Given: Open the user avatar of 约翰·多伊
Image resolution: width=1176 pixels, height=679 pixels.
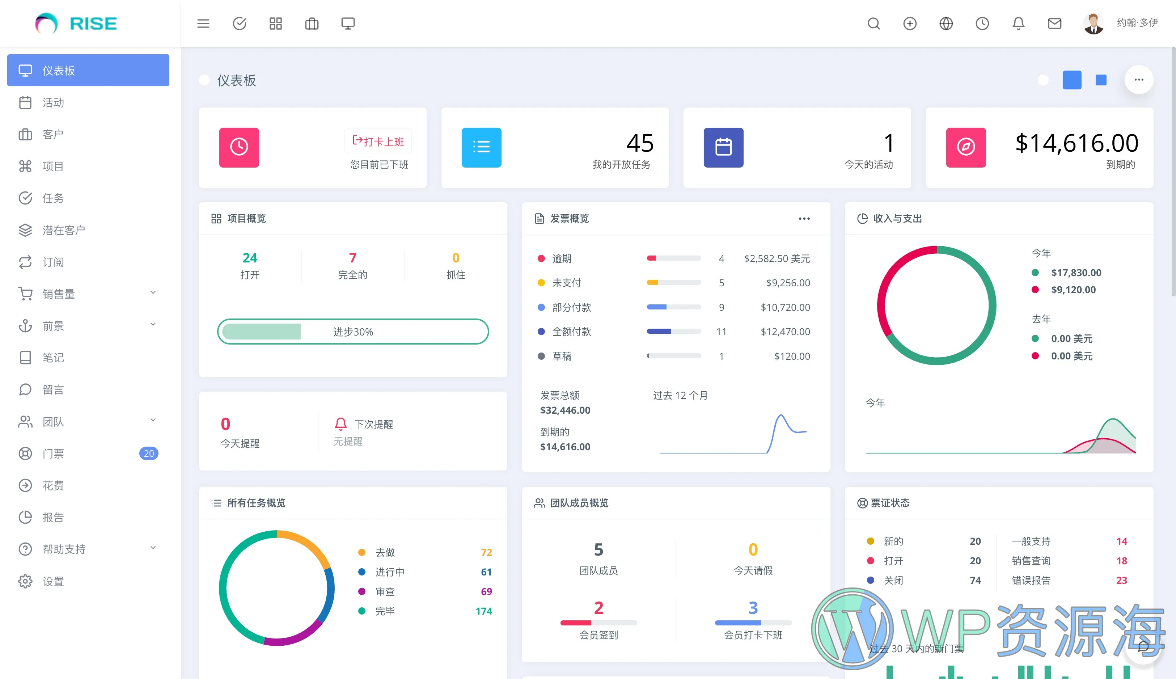Looking at the screenshot, I should click(1093, 23).
